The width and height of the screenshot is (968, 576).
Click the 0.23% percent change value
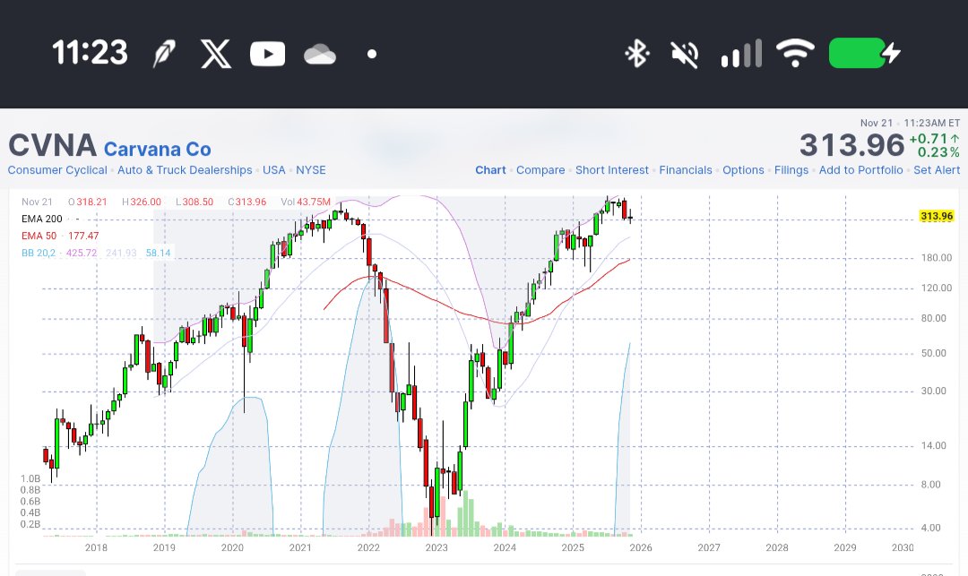pyautogui.click(x=938, y=152)
